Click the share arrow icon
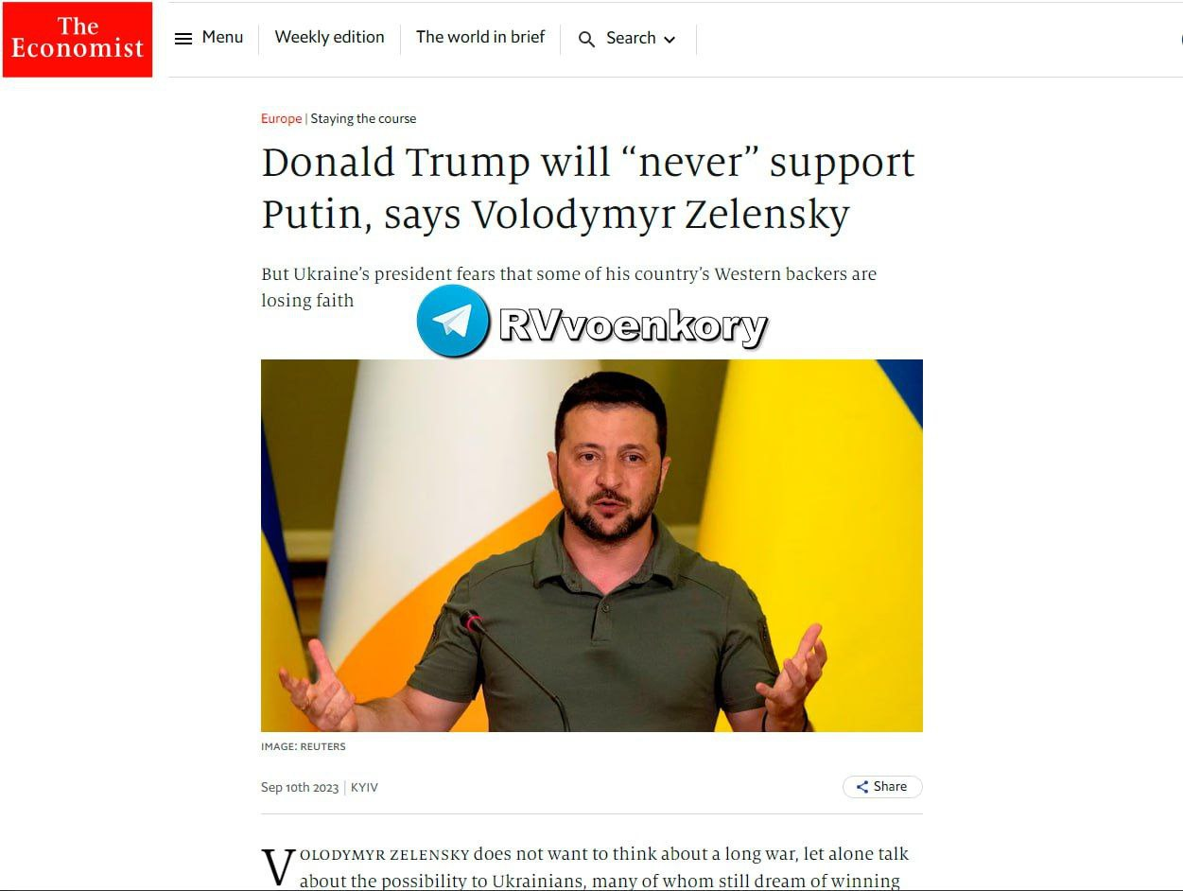The image size is (1183, 891). pos(862,787)
